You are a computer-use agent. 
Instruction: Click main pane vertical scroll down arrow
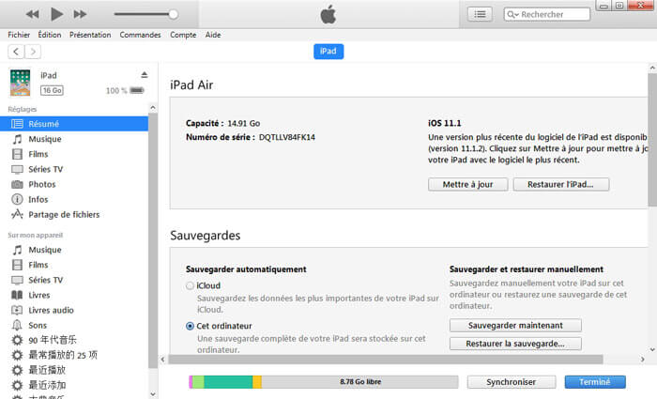coord(652,349)
